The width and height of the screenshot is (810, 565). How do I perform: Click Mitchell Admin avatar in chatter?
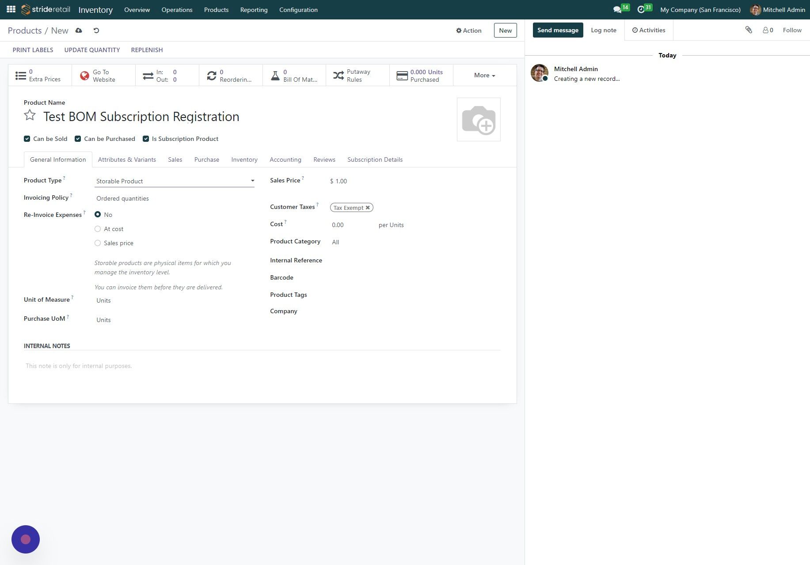click(540, 73)
